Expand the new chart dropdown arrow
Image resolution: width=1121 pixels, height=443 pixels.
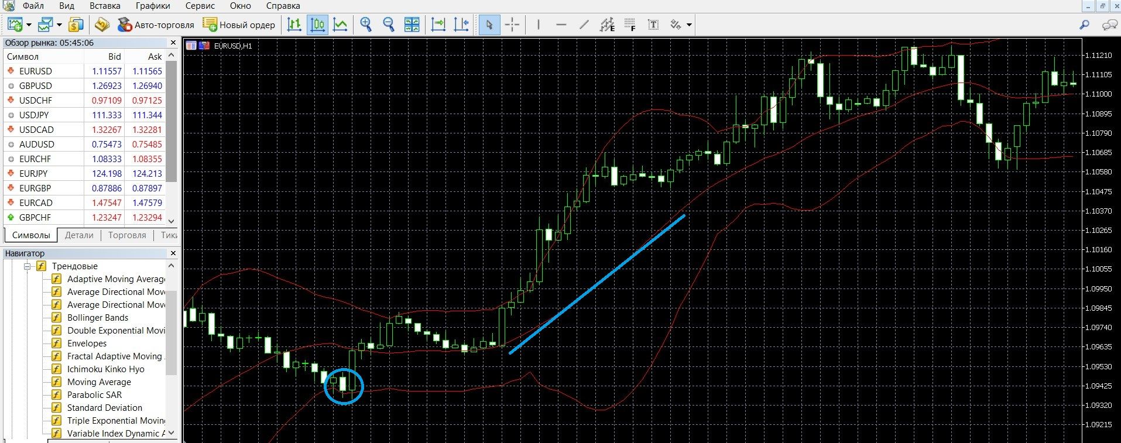(29, 25)
